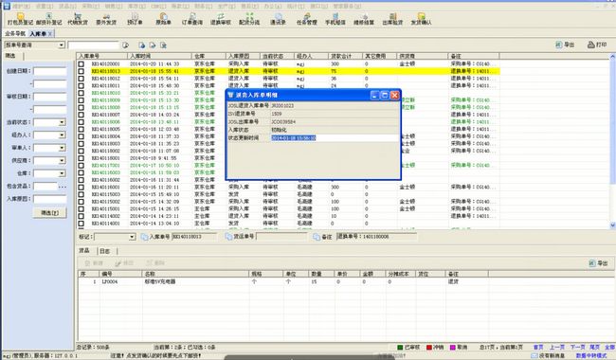Expand the 按单号查询 search type dropdown
The image size is (616, 360).
click(62, 45)
